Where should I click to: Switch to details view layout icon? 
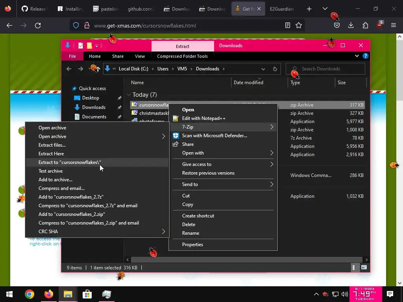point(354,267)
